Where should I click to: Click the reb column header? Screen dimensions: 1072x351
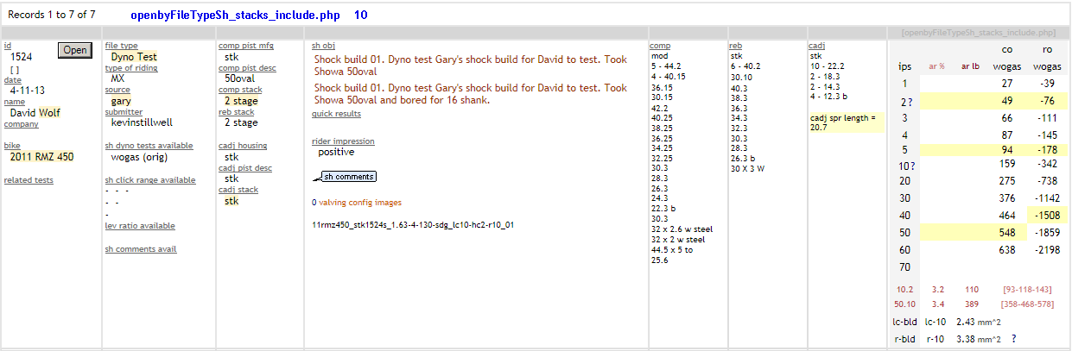tap(735, 46)
